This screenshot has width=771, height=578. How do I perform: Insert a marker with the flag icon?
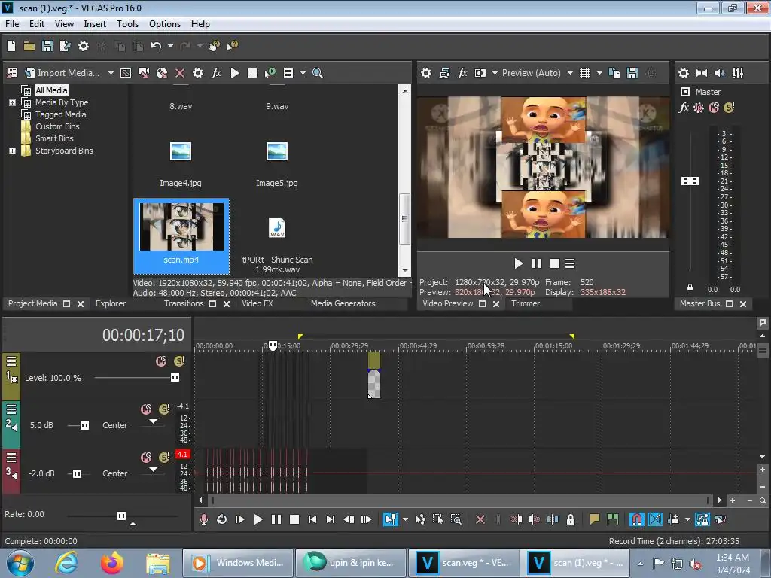coord(595,519)
